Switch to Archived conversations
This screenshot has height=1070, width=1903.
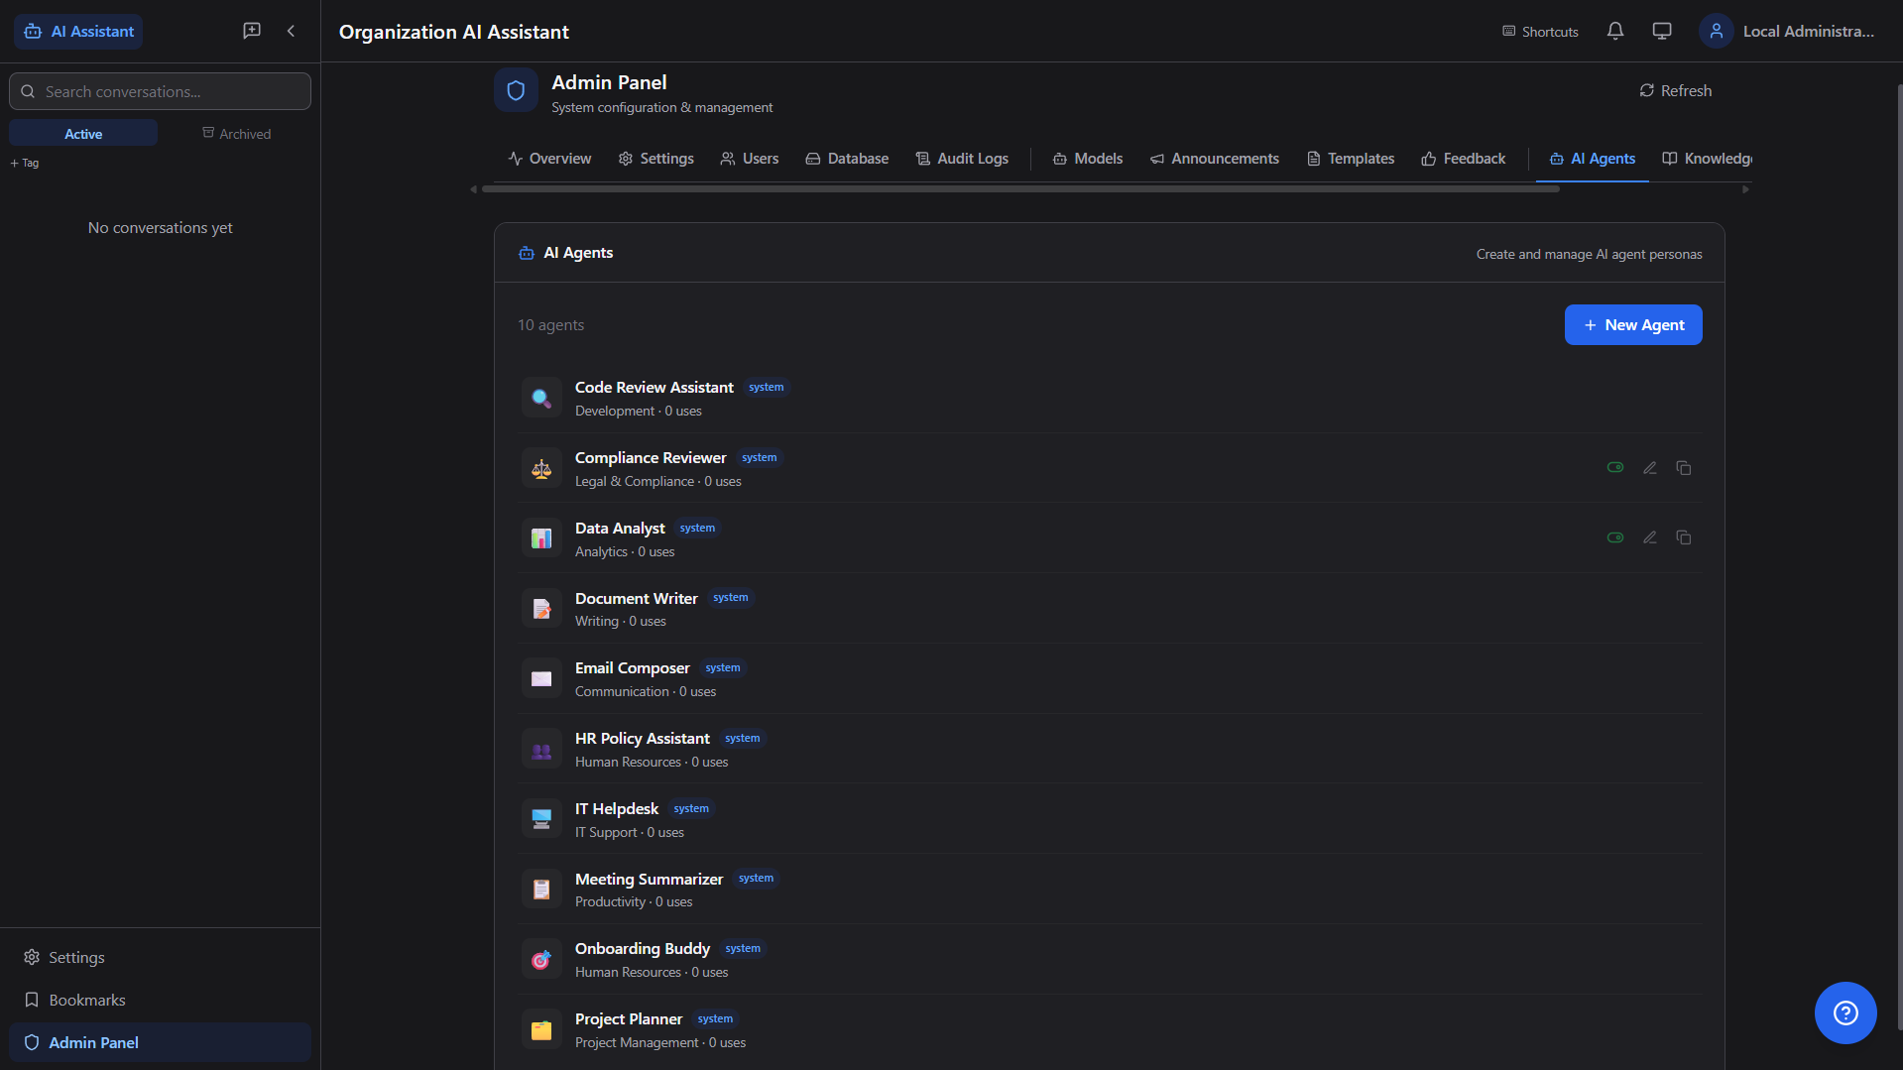point(236,134)
